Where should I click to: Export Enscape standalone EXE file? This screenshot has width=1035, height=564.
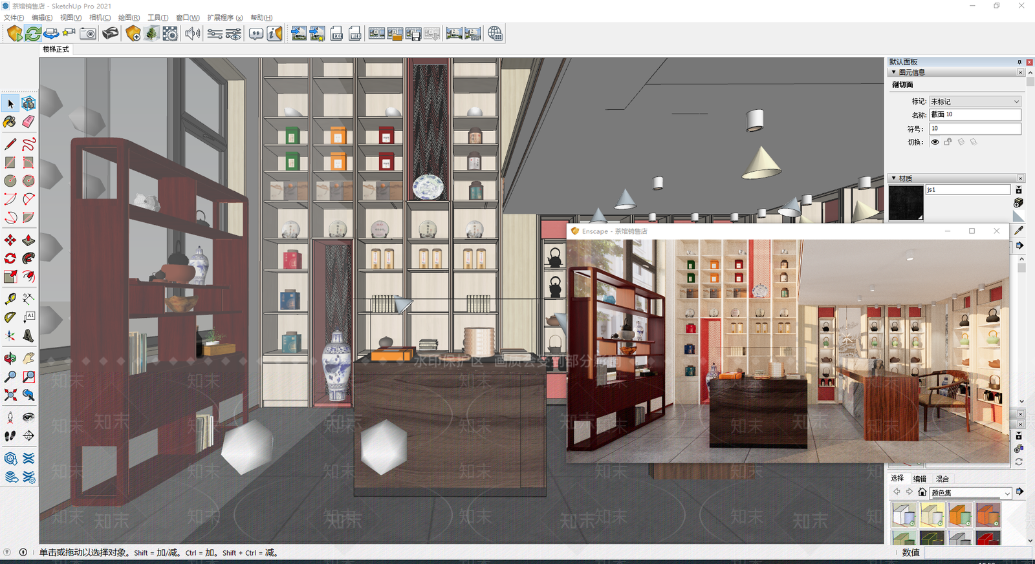tap(336, 34)
